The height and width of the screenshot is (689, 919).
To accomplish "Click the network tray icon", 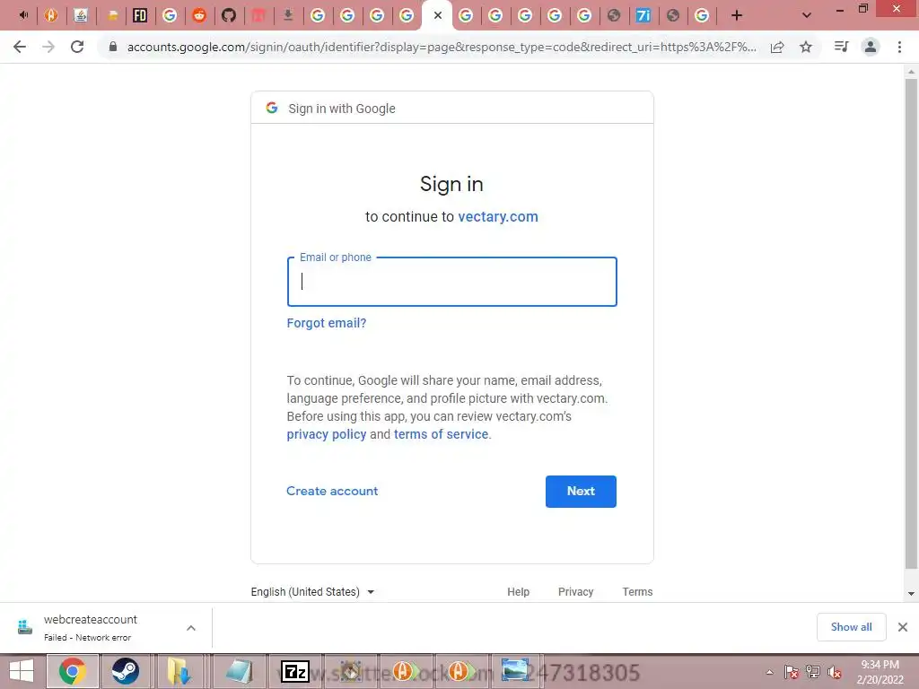I will click(x=813, y=672).
